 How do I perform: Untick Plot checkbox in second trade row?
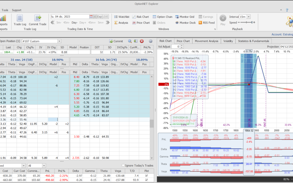147,180
